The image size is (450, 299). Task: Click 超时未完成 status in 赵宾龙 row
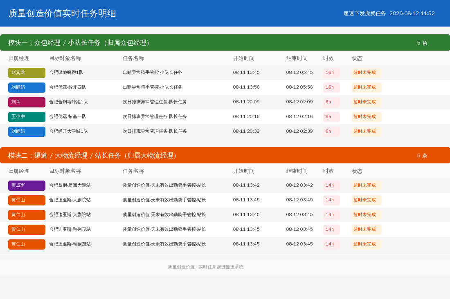[x=367, y=73]
